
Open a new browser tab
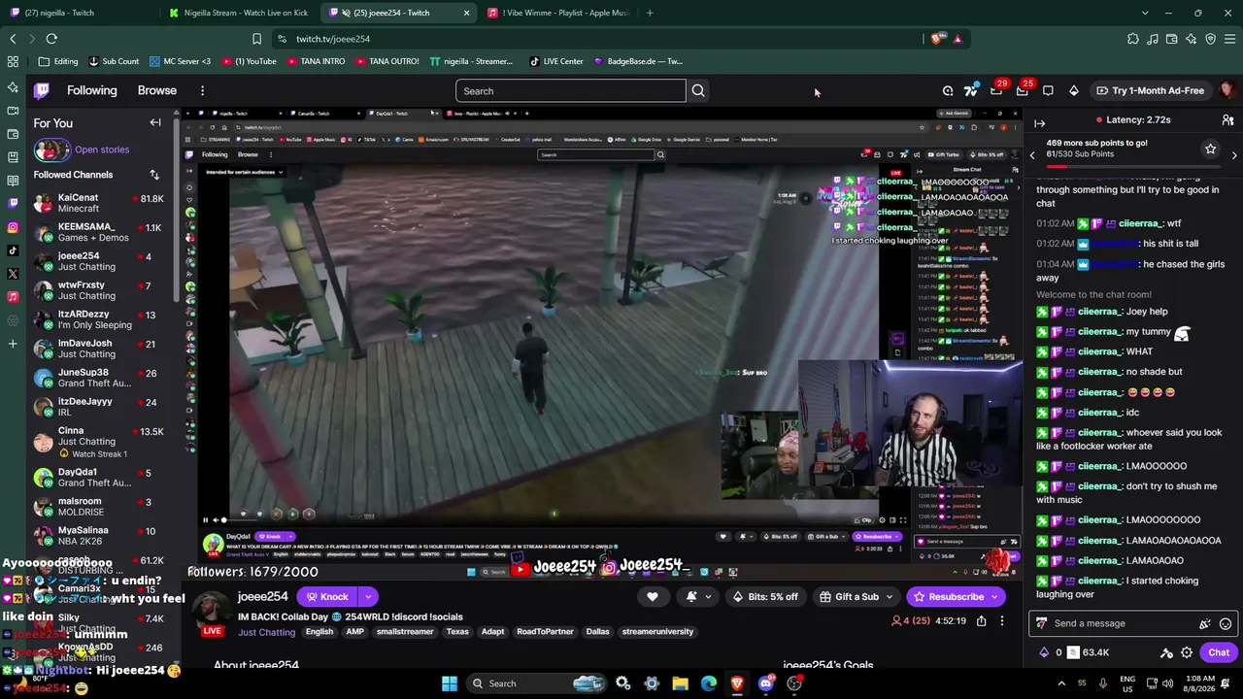pyautogui.click(x=650, y=13)
